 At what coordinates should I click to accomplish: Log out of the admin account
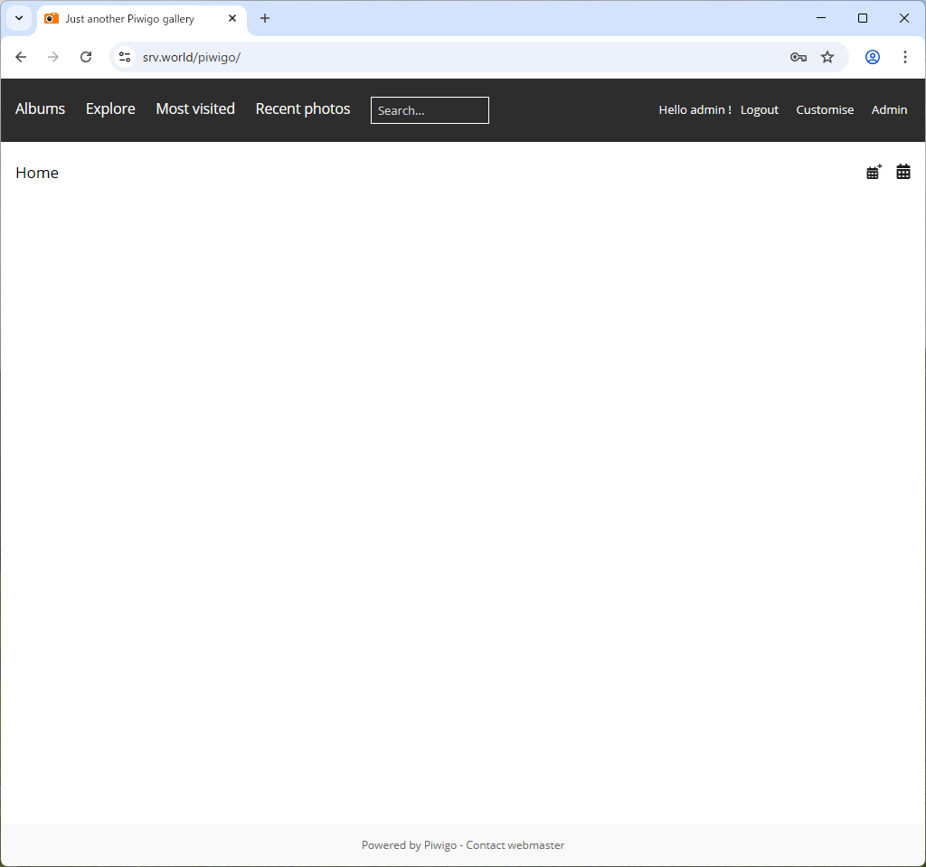point(759,109)
